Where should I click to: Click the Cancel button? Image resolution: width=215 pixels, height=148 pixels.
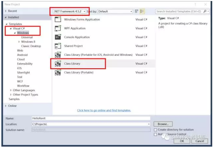click(200, 141)
